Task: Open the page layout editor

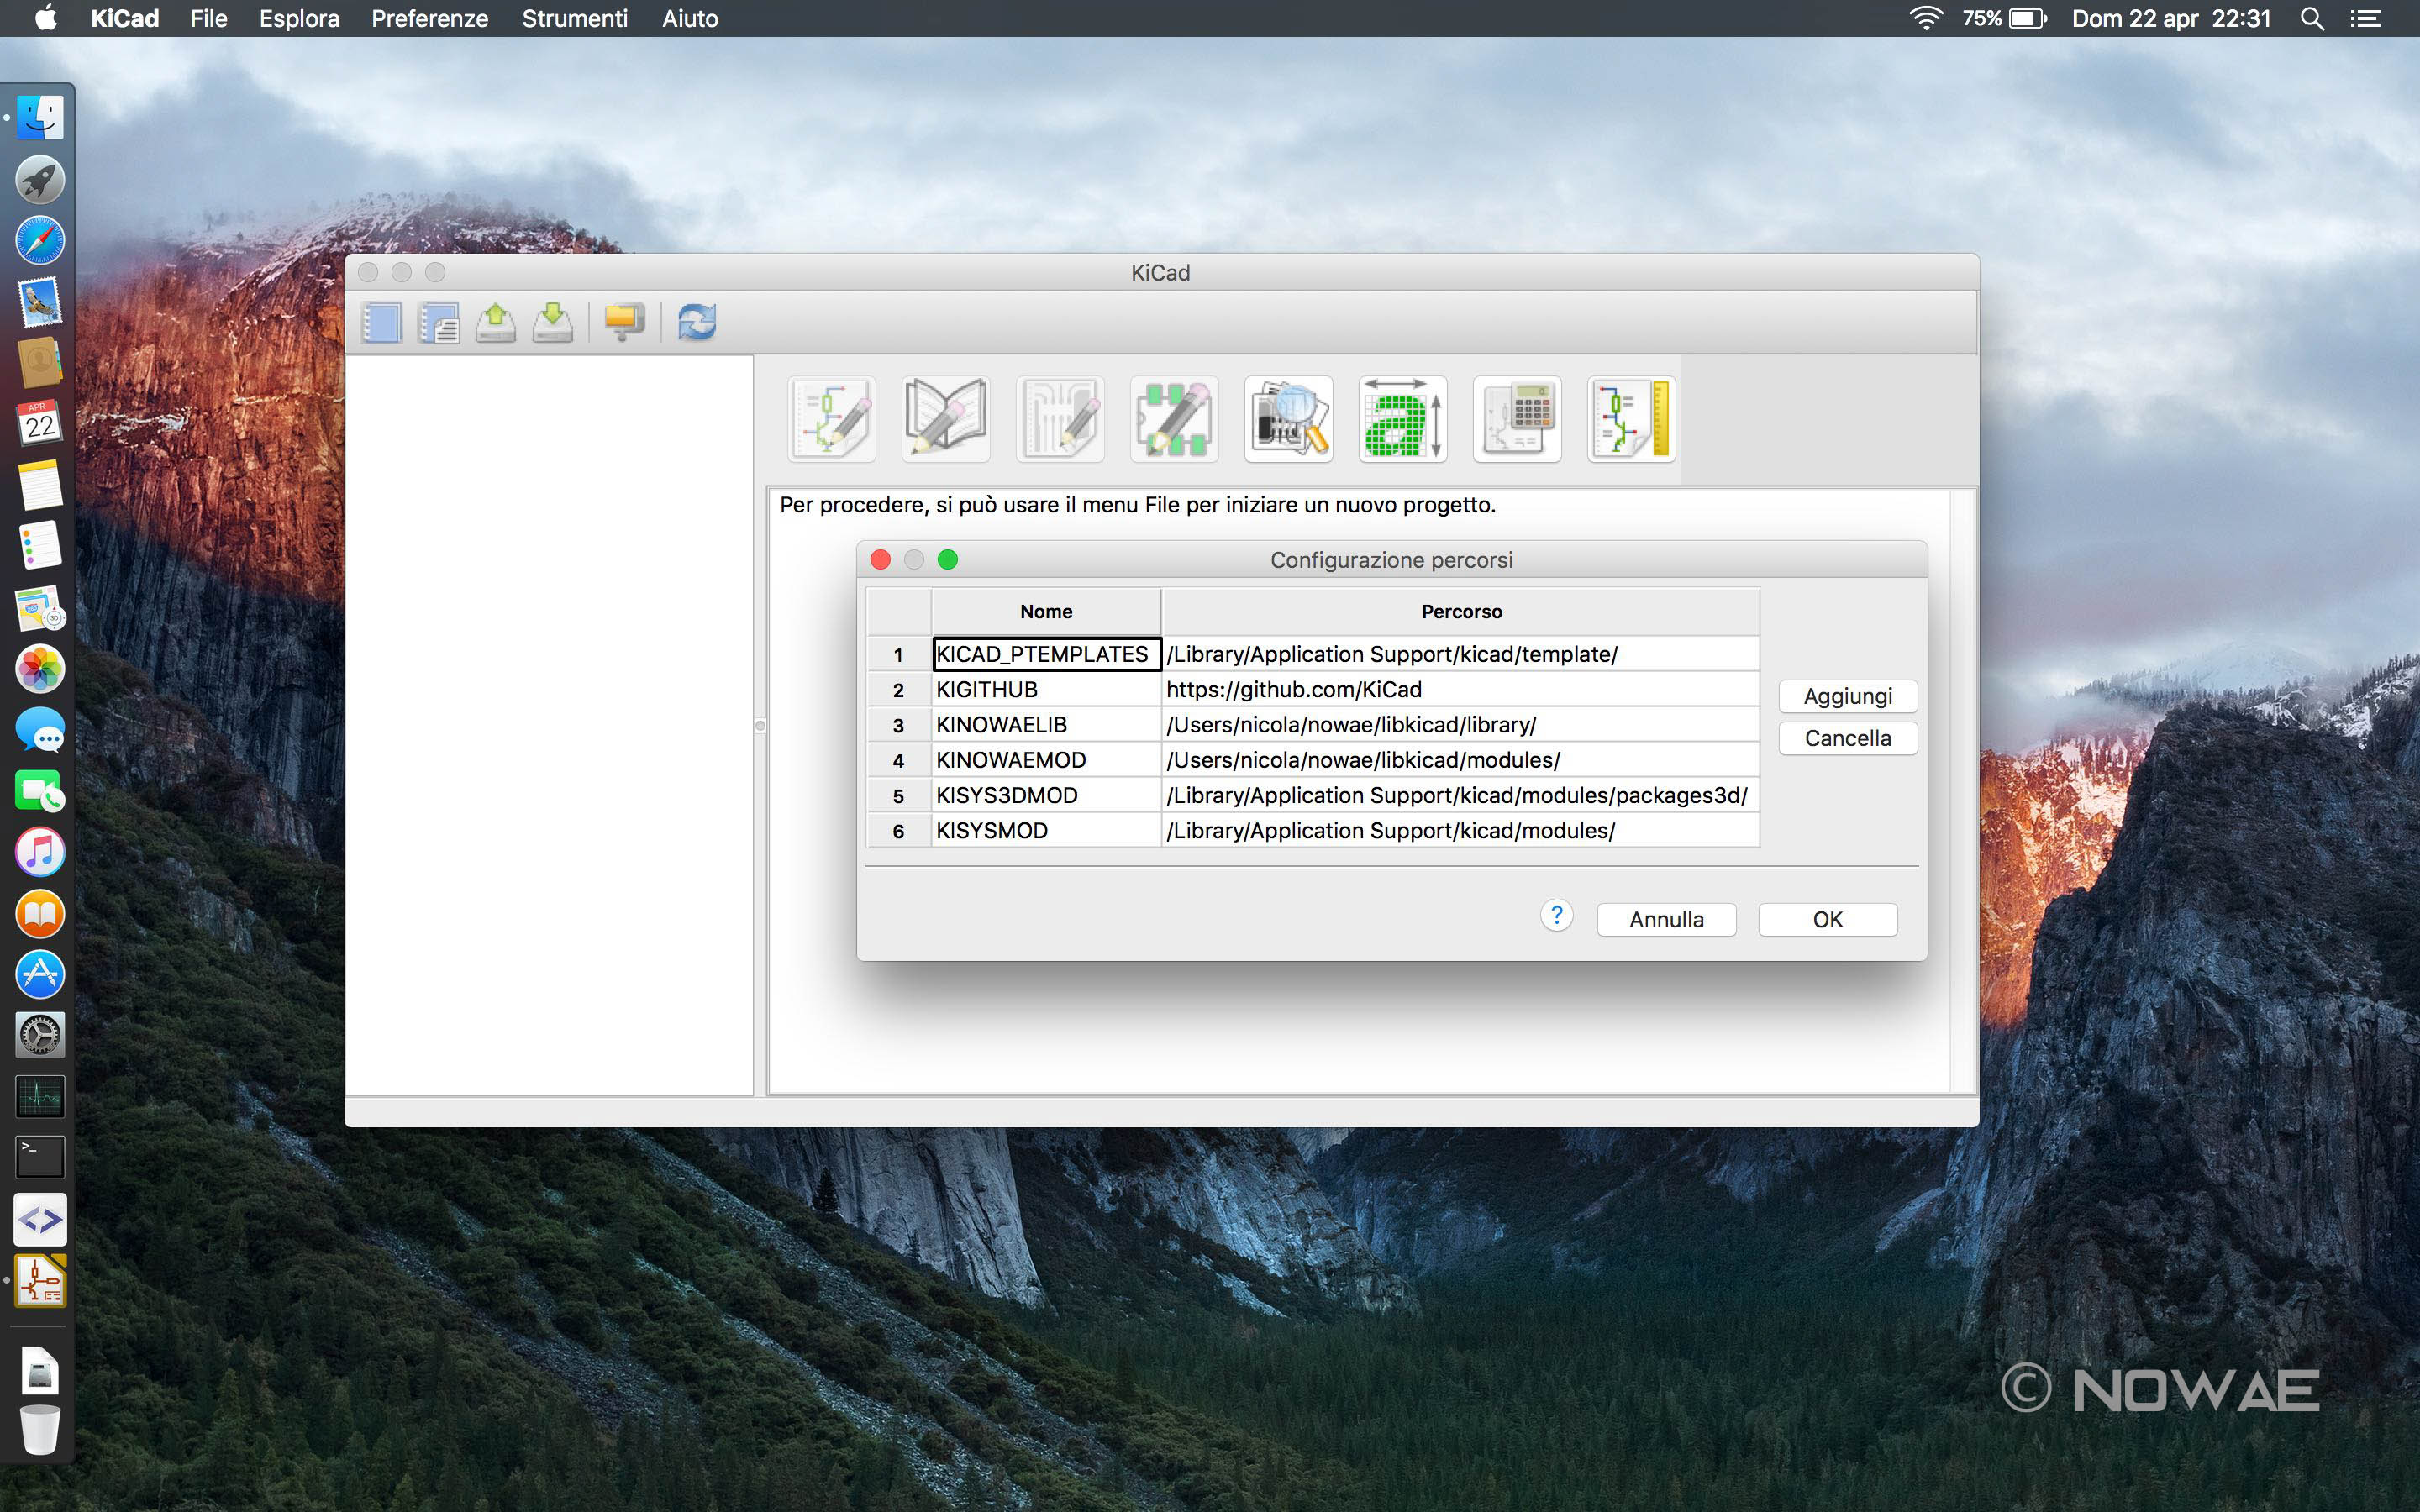Action: point(1631,419)
